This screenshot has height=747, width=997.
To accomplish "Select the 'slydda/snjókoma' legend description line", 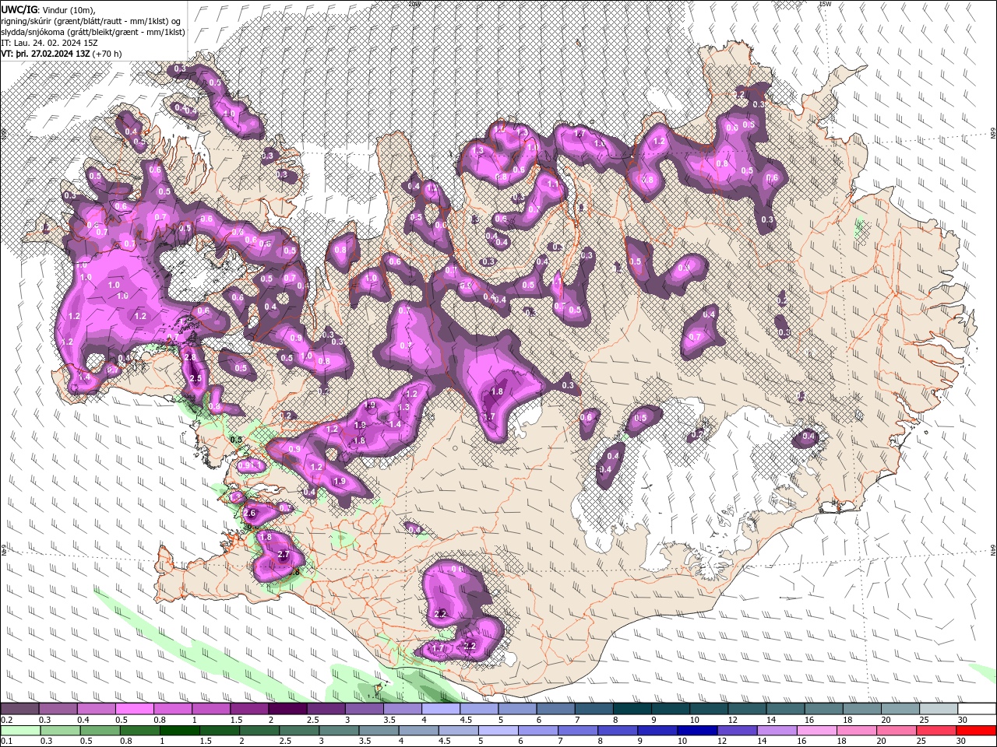I will pos(93,32).
